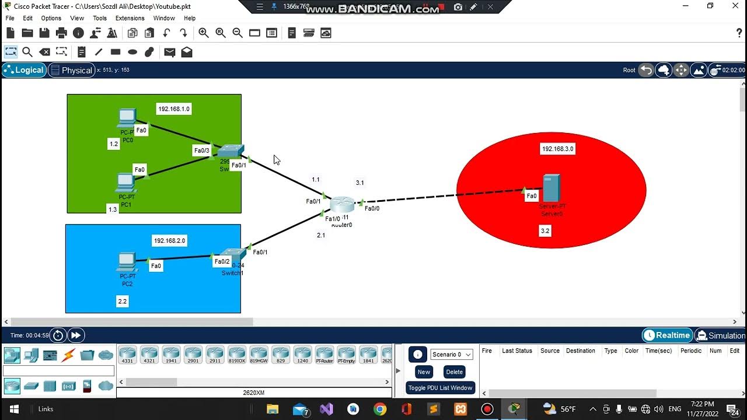The height and width of the screenshot is (420, 747).
Task: Select the 1941 router model
Action: tap(171, 355)
